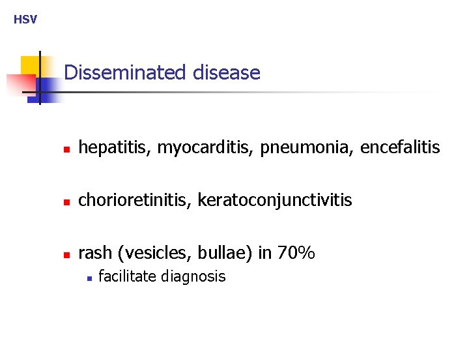Click the red blurred square beside title
This screenshot has width=469, height=352.
pos(16,85)
